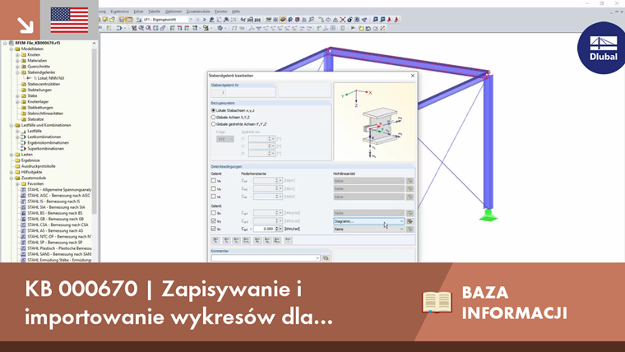
Task: Open STAHL SIA - Bemessung nach SIA module
Action: coord(56,207)
